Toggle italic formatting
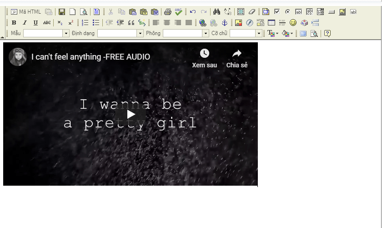This screenshot has height=228, width=382. [25, 23]
